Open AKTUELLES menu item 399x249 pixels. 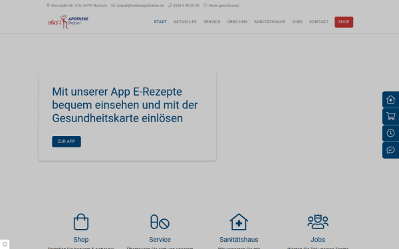click(x=185, y=22)
